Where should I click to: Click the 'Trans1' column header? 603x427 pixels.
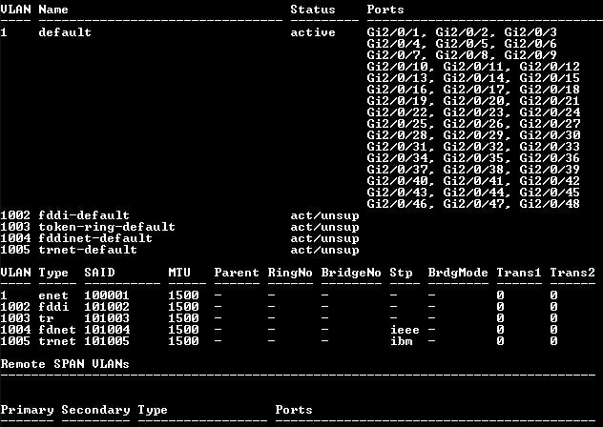pyautogui.click(x=518, y=273)
